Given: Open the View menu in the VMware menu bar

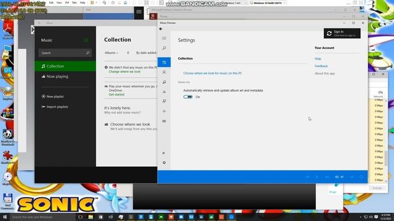Looking at the screenshot, I should pyautogui.click(x=59, y=2).
